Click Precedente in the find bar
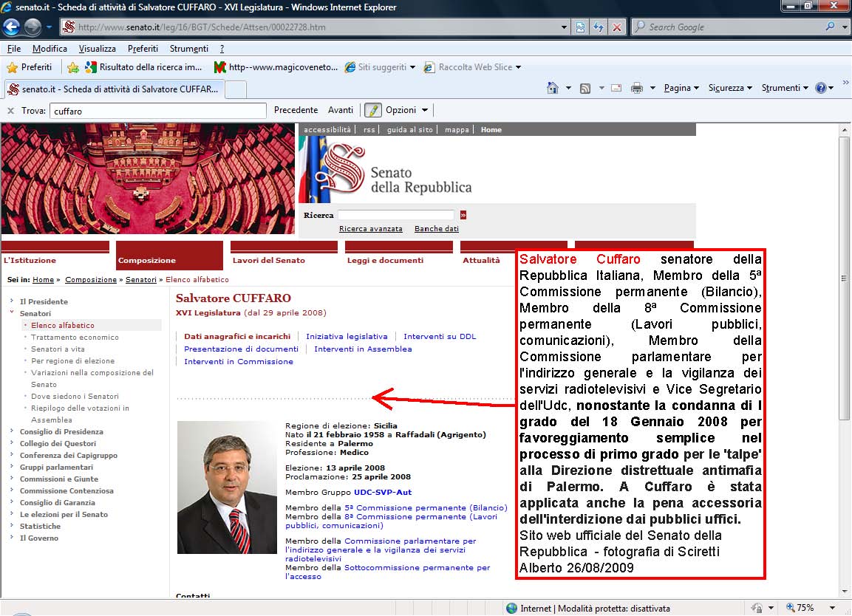The width and height of the screenshot is (852, 616). pyautogui.click(x=296, y=110)
